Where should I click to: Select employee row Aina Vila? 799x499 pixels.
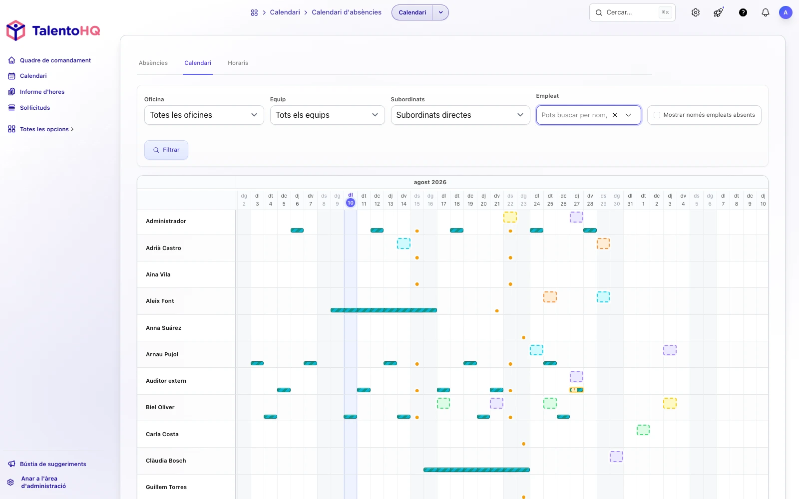pos(158,274)
